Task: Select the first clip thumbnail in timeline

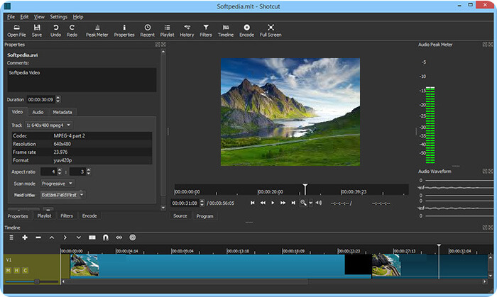Action: [x=84, y=265]
